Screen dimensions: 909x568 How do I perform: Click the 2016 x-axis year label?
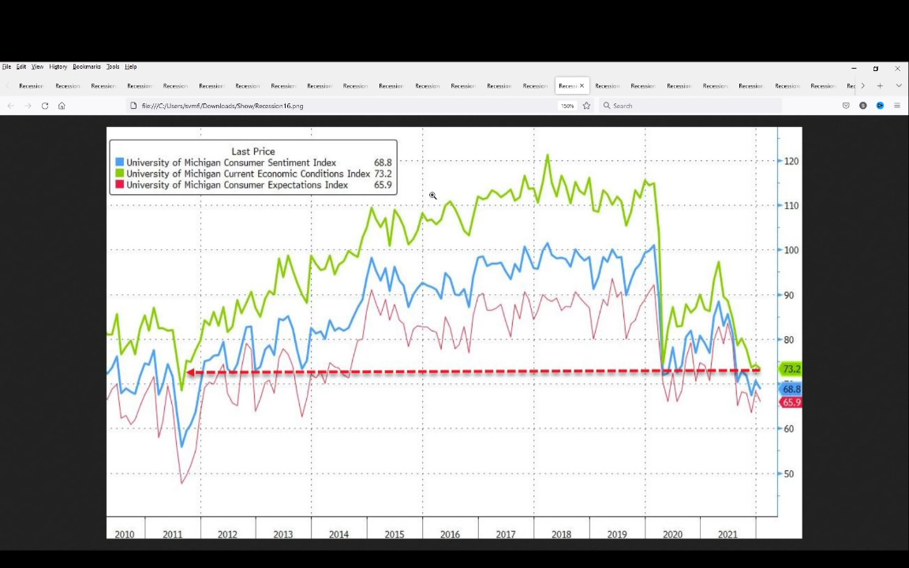450,534
